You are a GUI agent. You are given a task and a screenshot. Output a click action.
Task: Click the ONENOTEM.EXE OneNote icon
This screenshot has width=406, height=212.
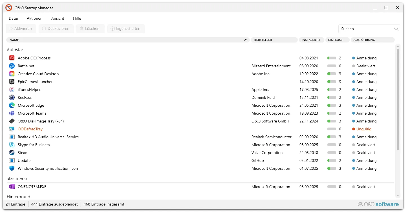(12, 187)
